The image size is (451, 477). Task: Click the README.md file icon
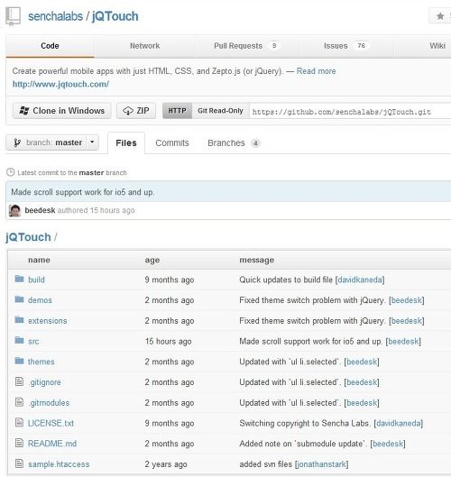19,443
